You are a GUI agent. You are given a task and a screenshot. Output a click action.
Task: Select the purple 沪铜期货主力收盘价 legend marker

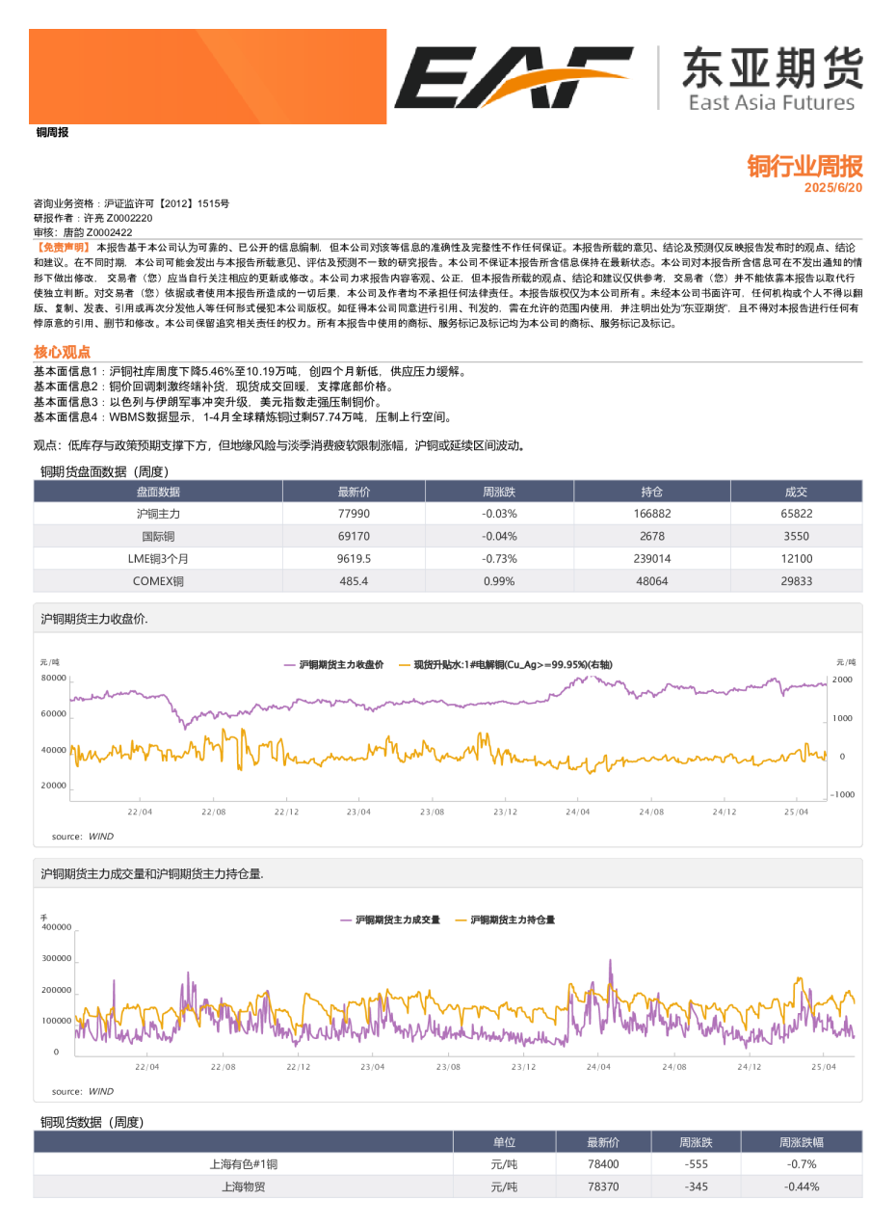(289, 664)
